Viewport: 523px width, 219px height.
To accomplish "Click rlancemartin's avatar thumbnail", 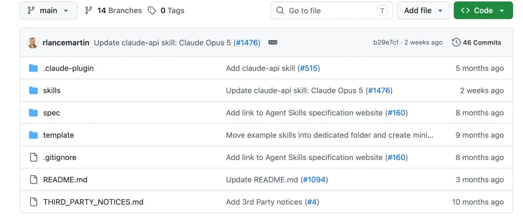I will (33, 43).
